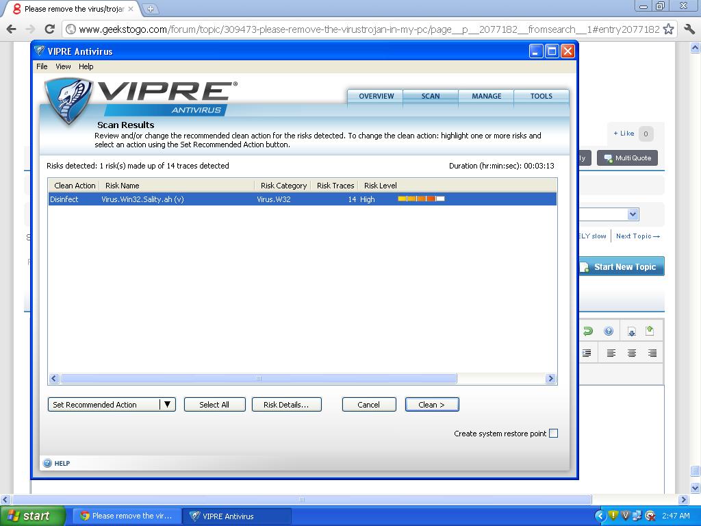Click the indent icon in forum editor
The width and height of the screenshot is (701, 526).
587,353
